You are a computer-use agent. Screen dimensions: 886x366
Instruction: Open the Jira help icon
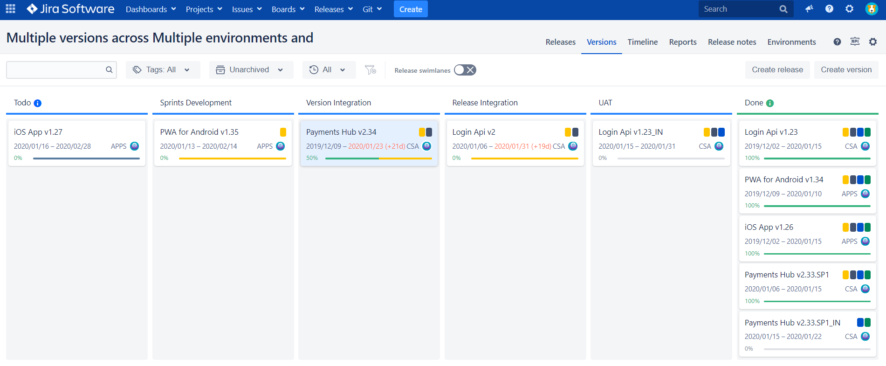(829, 9)
